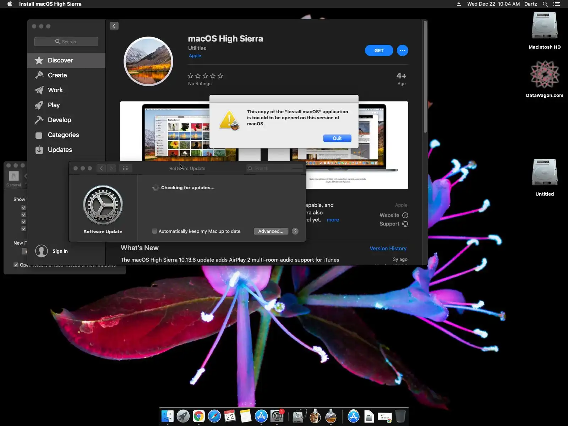Open the Install macOS High Sierra menu

tap(50, 4)
